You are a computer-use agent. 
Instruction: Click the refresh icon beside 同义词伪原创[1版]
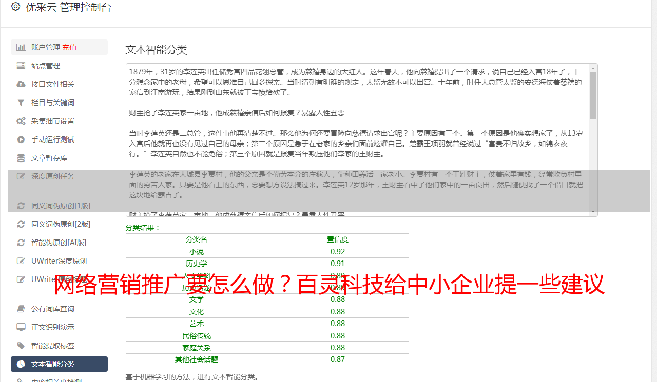click(x=21, y=206)
